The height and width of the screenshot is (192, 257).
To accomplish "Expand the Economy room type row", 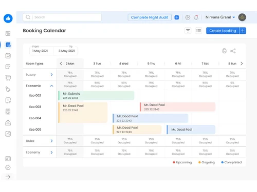I will (x=51, y=152).
